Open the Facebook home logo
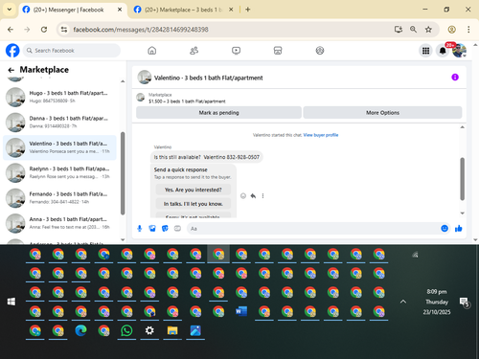 12,51
